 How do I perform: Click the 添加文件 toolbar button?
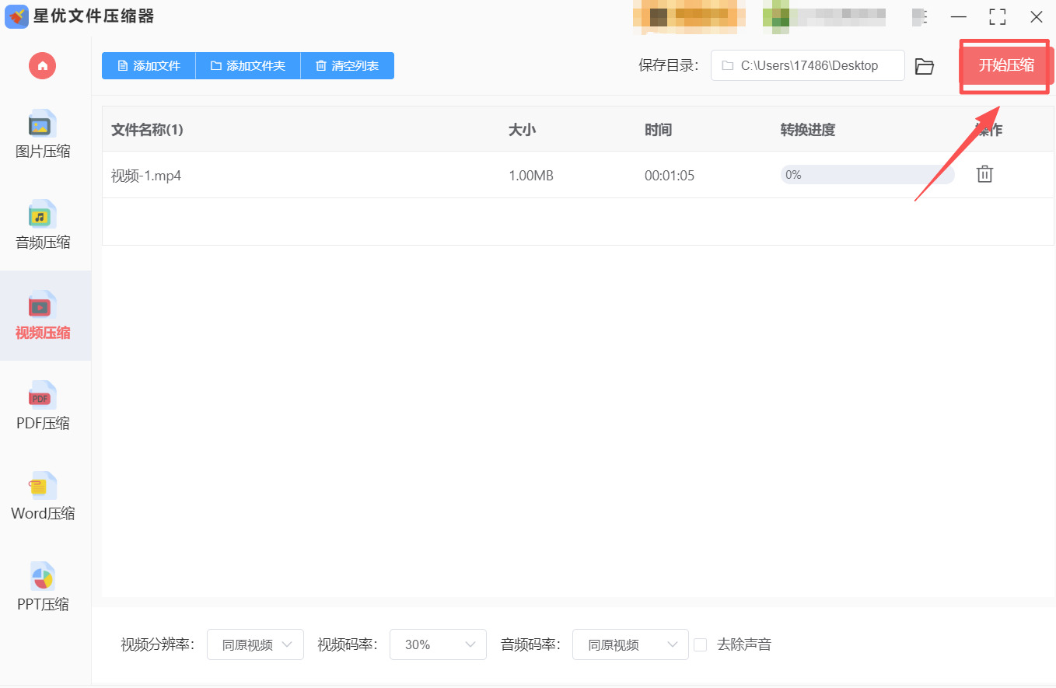coord(148,65)
